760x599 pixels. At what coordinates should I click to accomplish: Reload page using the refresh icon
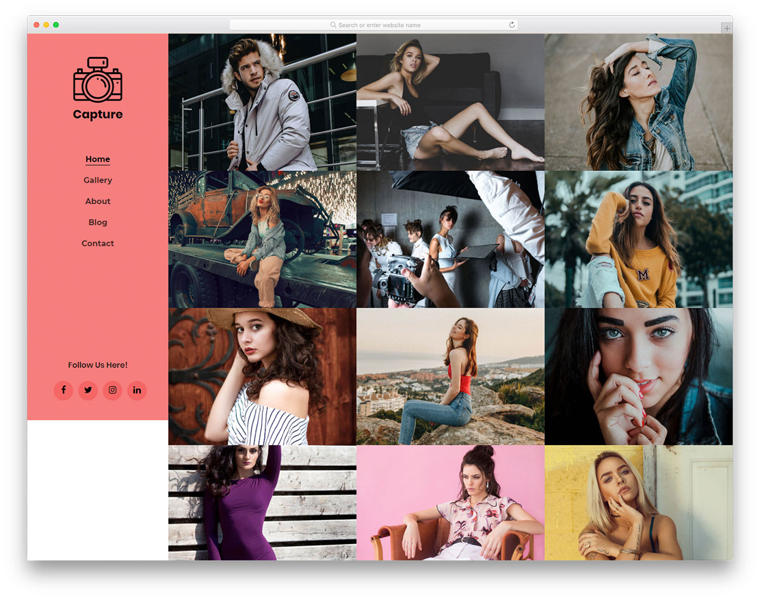512,25
